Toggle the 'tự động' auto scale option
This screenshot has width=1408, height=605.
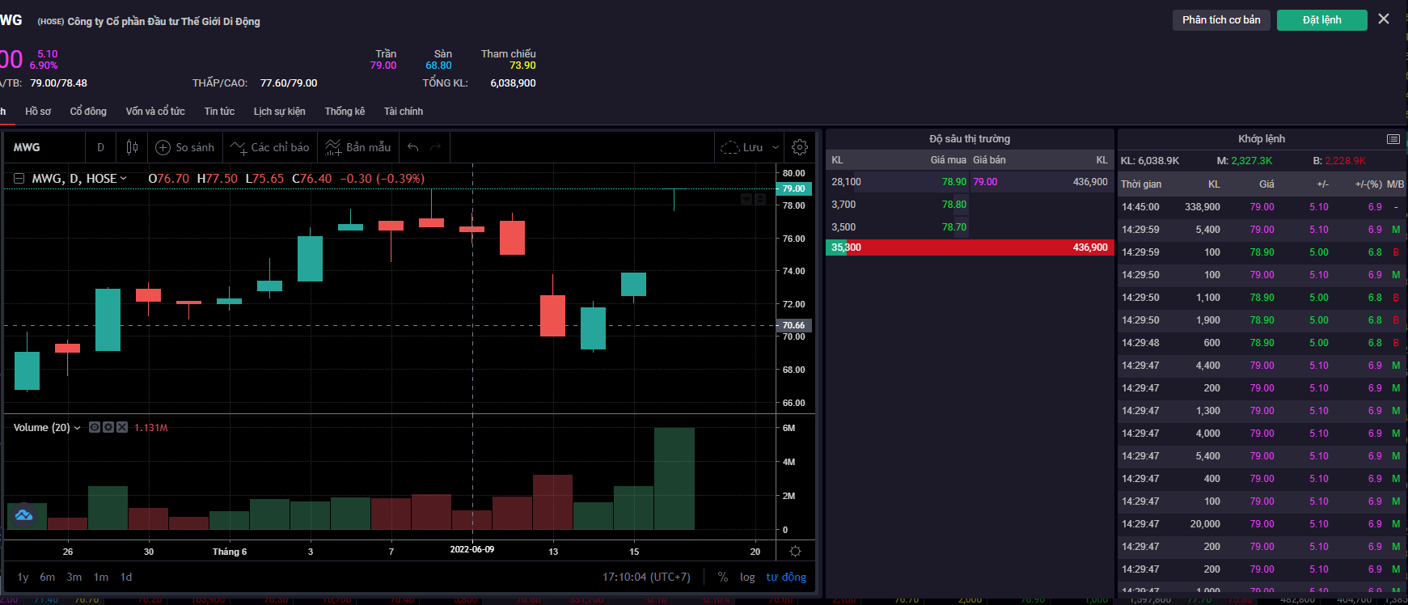click(786, 577)
